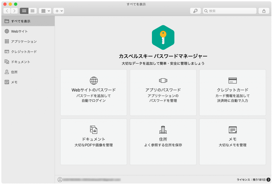The width and height of the screenshot is (273, 185).
Task: Click the card icon beside クレジットカード in sidebar
Action: coord(7,52)
